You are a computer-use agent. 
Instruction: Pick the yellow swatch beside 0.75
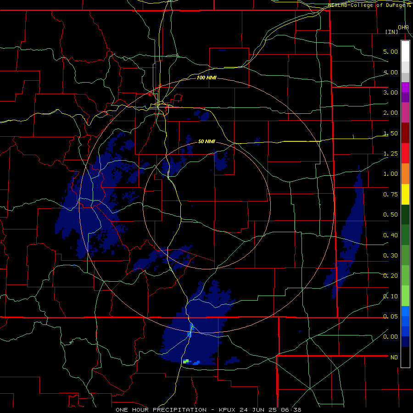tap(405, 195)
